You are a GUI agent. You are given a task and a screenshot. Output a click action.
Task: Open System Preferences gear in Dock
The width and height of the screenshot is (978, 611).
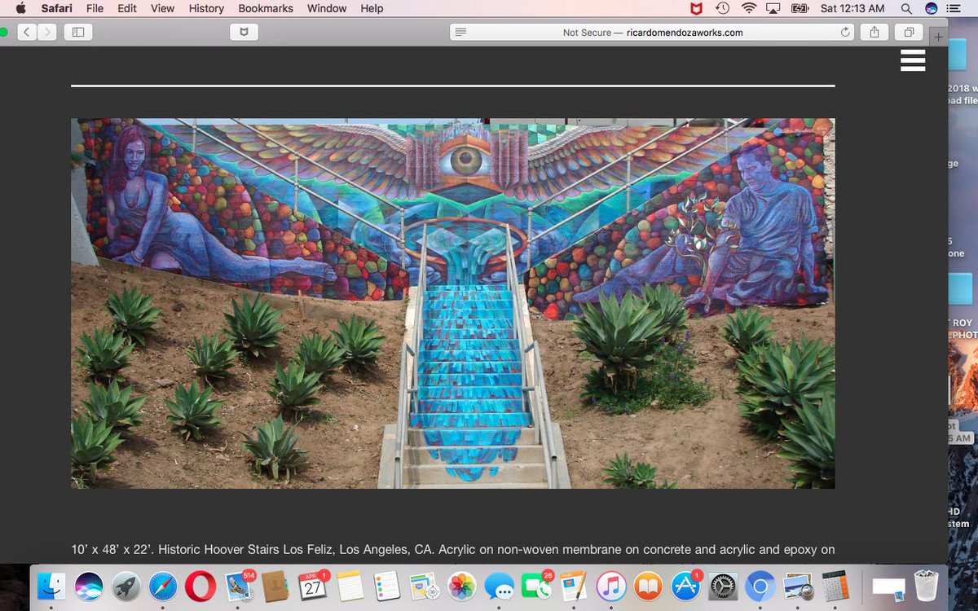point(724,586)
